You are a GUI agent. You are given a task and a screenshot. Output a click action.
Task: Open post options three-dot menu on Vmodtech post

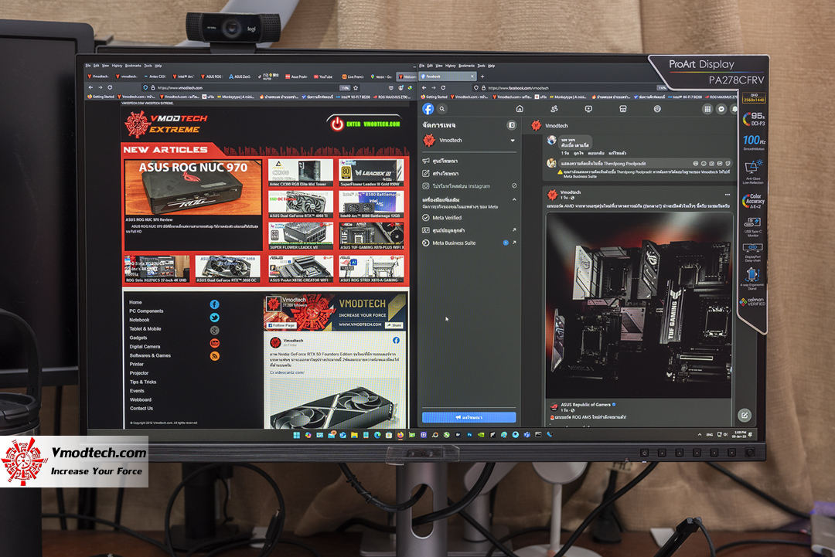coord(728,195)
